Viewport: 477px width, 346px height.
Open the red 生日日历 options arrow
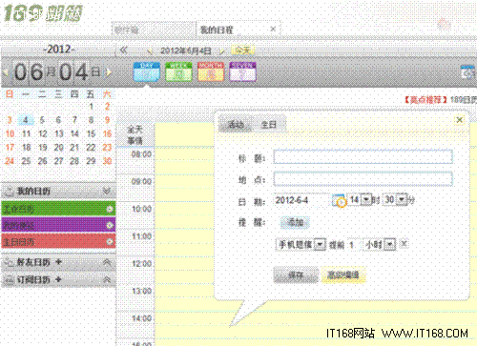(110, 242)
